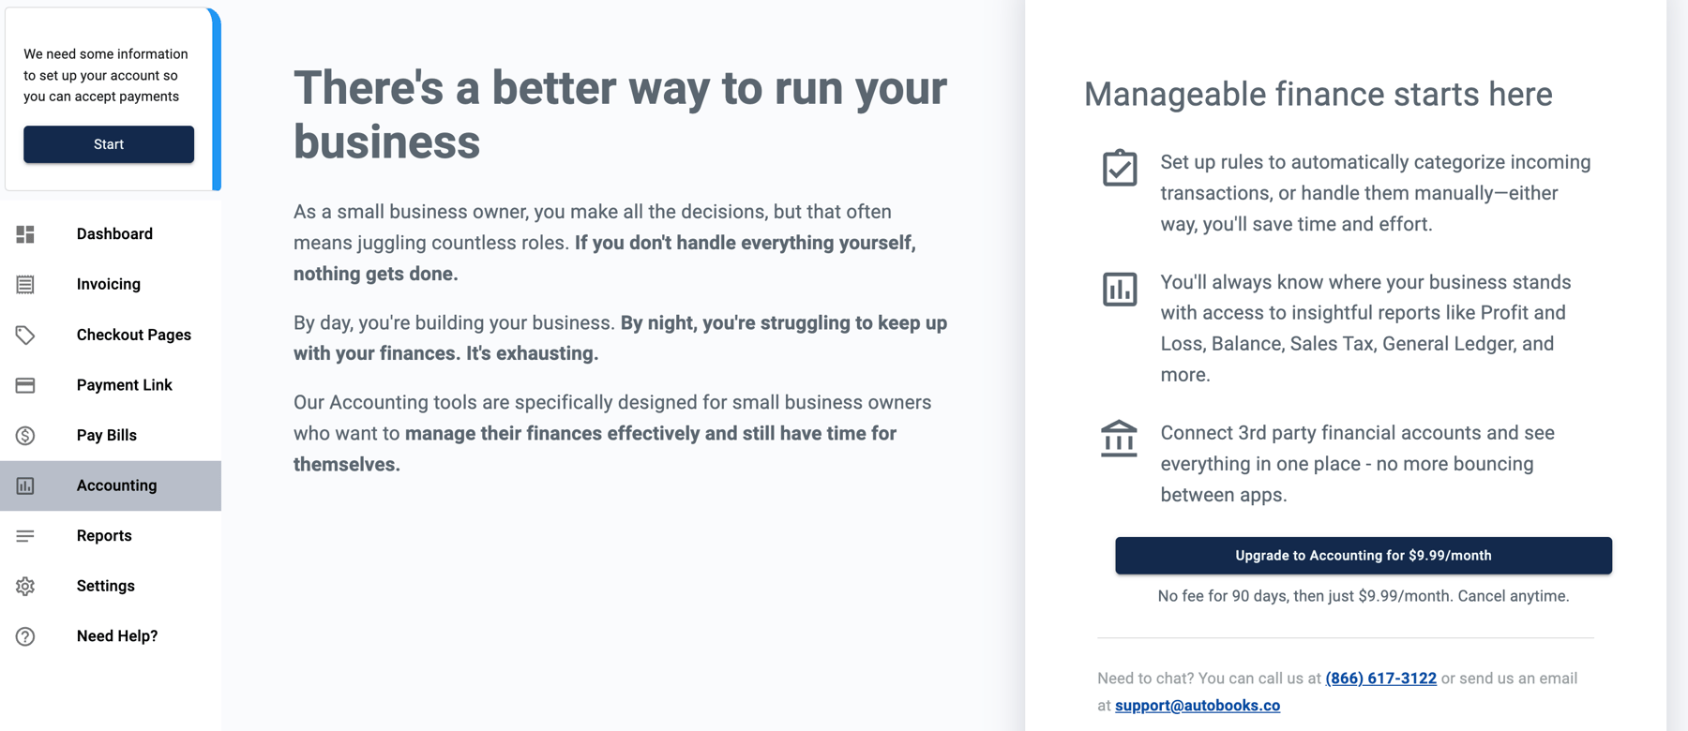
Task: Click the clipboard checkmark icon
Action: click(x=1120, y=168)
